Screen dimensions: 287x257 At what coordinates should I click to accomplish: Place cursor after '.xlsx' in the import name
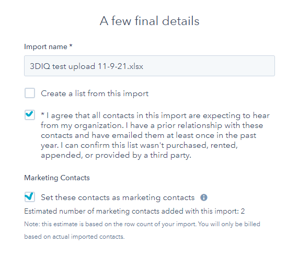click(143, 66)
